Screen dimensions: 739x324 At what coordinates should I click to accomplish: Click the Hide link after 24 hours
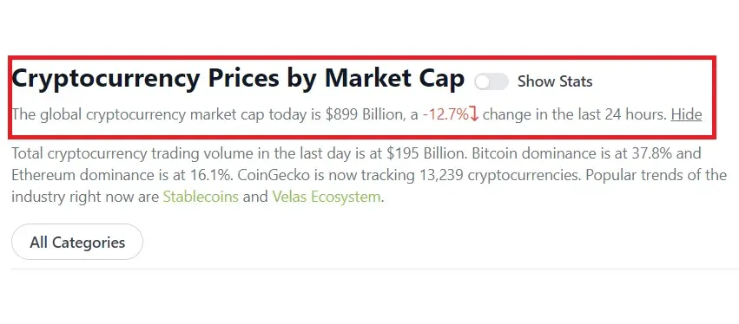(x=686, y=114)
